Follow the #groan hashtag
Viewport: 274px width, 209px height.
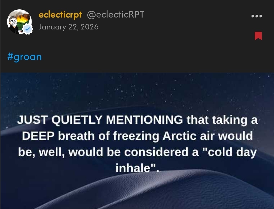pyautogui.click(x=24, y=57)
